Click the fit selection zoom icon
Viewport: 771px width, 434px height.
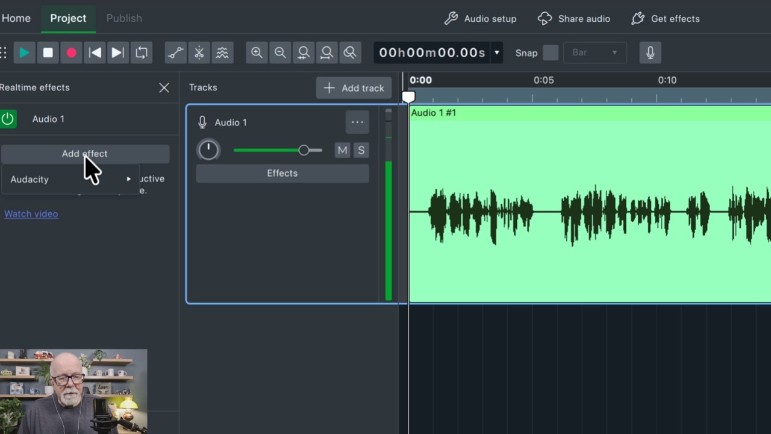click(304, 52)
